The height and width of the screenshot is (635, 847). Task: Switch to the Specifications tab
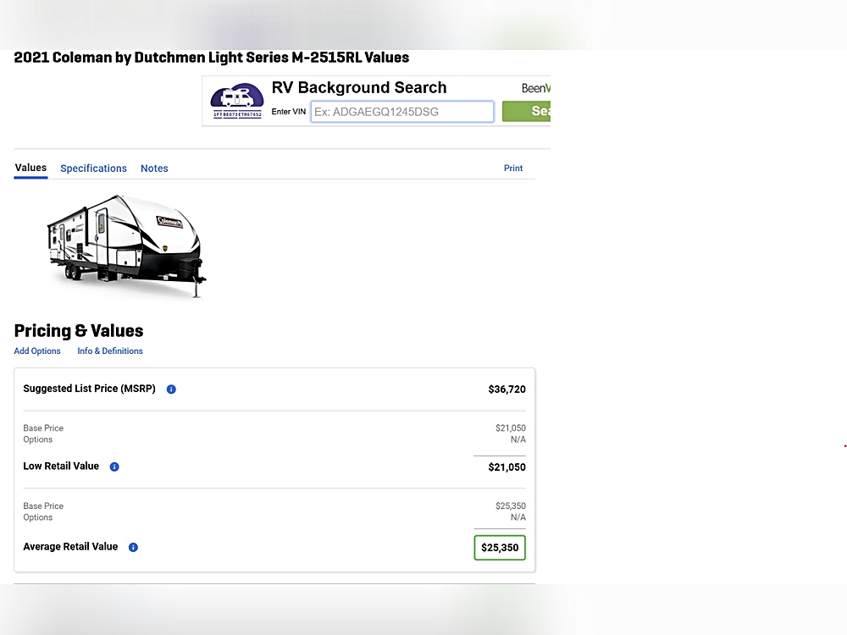point(93,168)
